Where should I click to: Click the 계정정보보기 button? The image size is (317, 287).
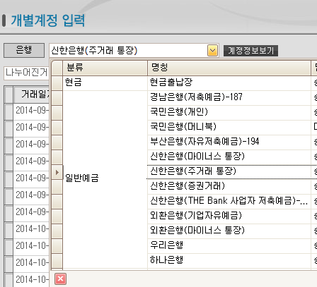[250, 51]
